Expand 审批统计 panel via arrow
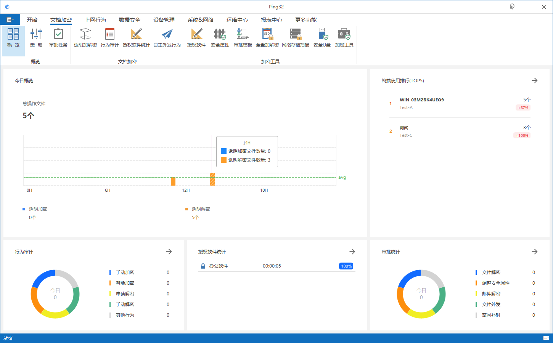553x343 pixels. point(535,252)
